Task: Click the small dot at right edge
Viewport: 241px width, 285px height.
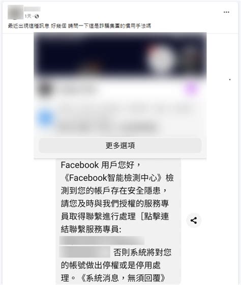Action: (x=230, y=79)
